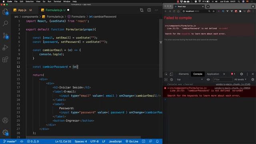Image resolution: width=256 pixels, height=144 pixels.
Task: Open Spotlight search in the macOS menu bar
Action: coord(239,2)
